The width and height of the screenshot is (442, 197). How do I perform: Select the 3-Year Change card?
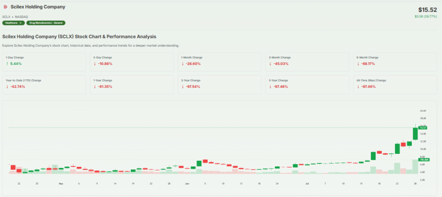click(220, 84)
